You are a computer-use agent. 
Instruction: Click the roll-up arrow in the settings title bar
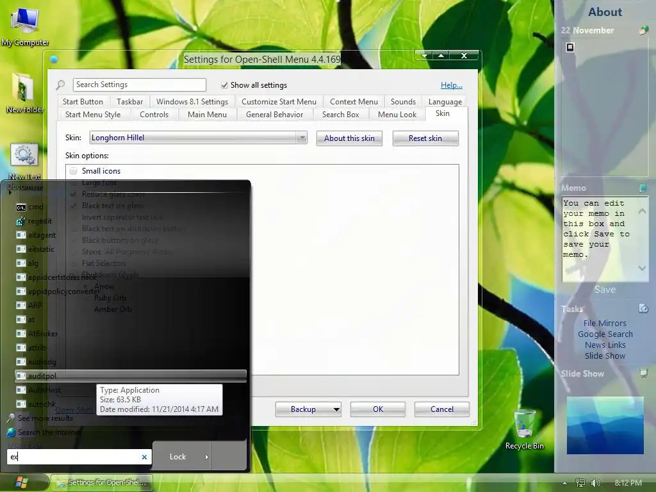point(441,56)
